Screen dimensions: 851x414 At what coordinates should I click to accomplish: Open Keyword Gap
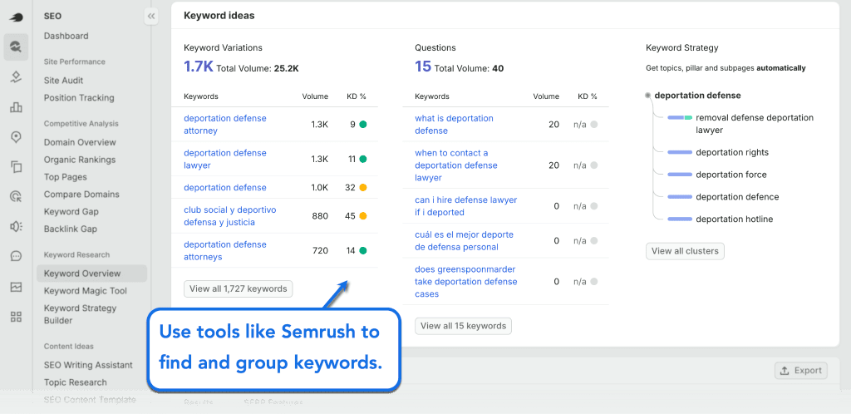71,212
